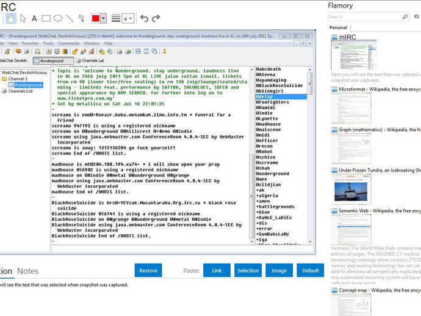Select the Ellipse drawing tool

pos(58,18)
